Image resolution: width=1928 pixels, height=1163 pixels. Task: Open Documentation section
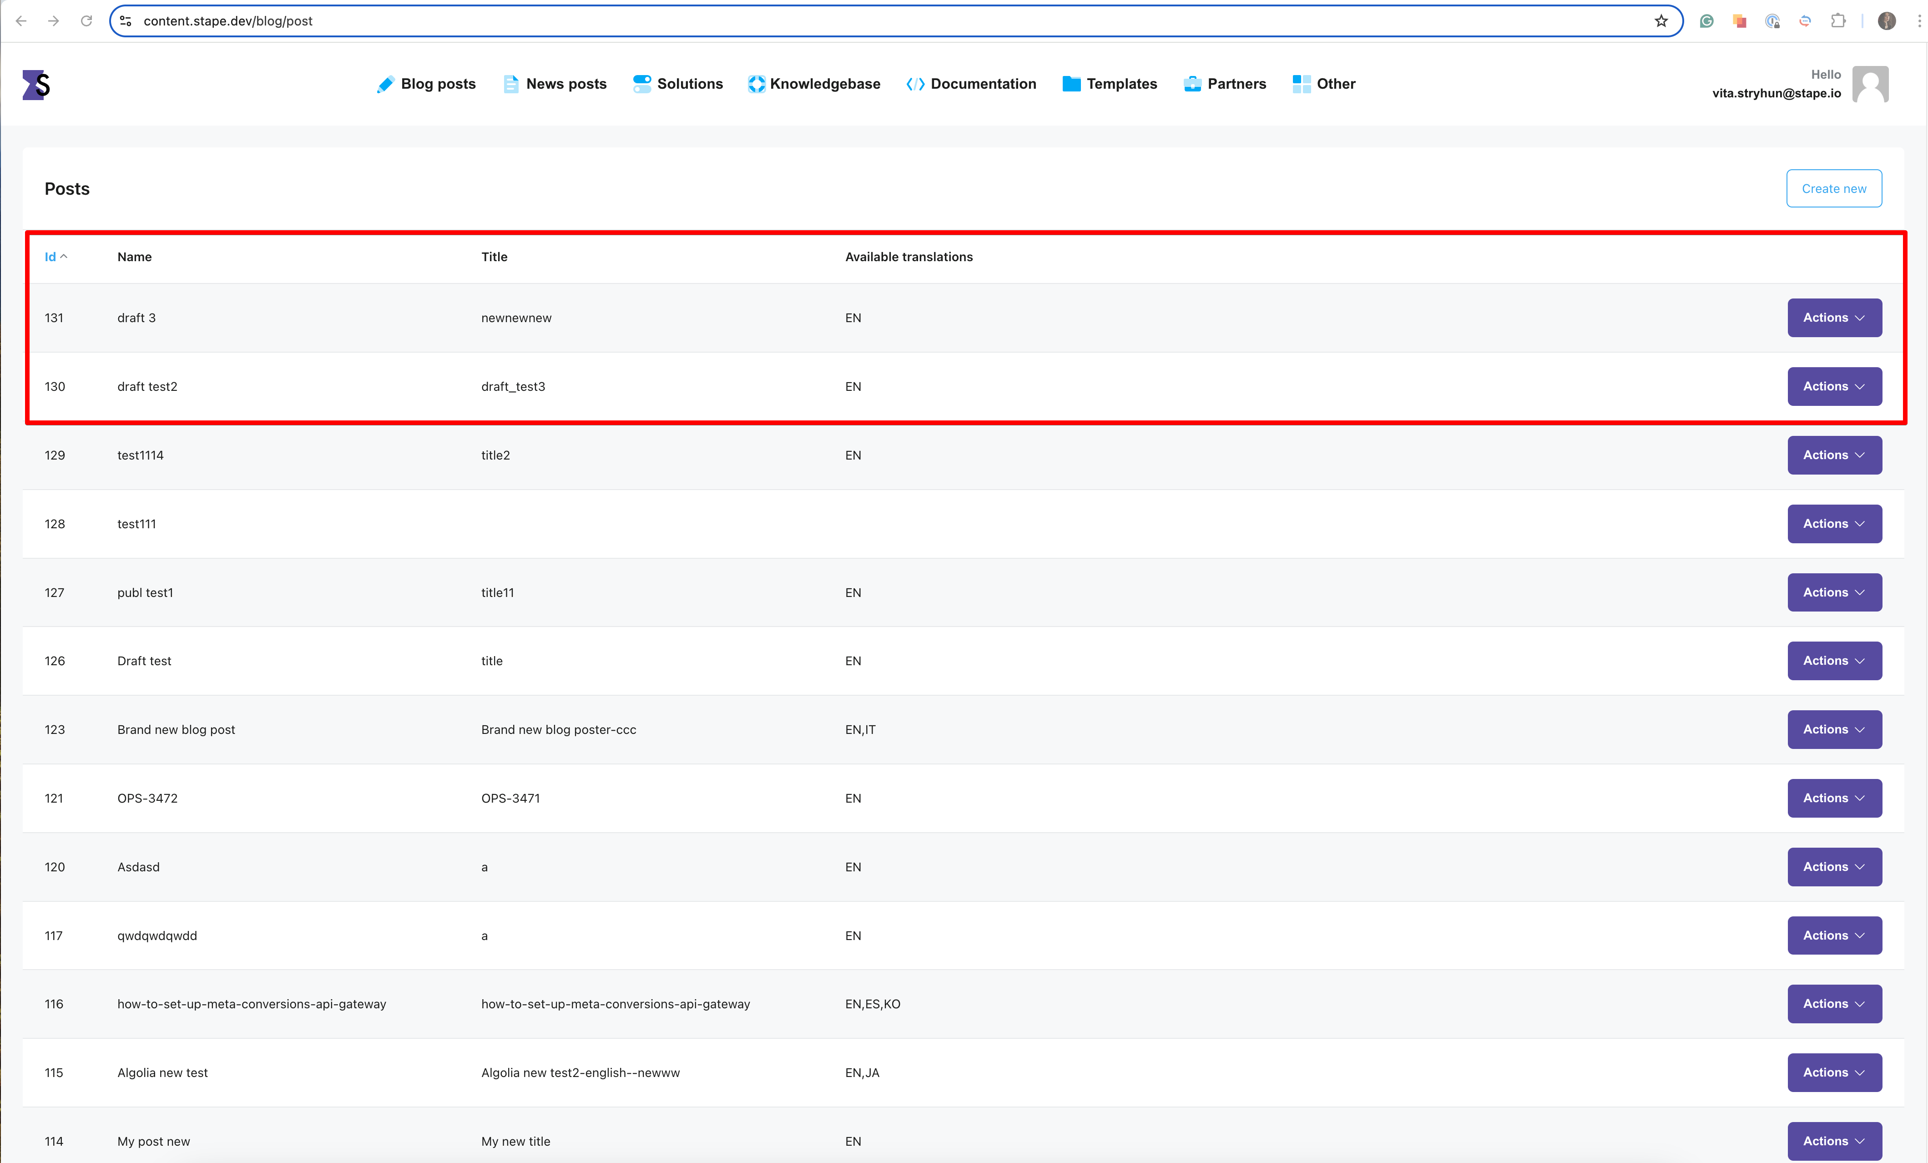coord(971,85)
